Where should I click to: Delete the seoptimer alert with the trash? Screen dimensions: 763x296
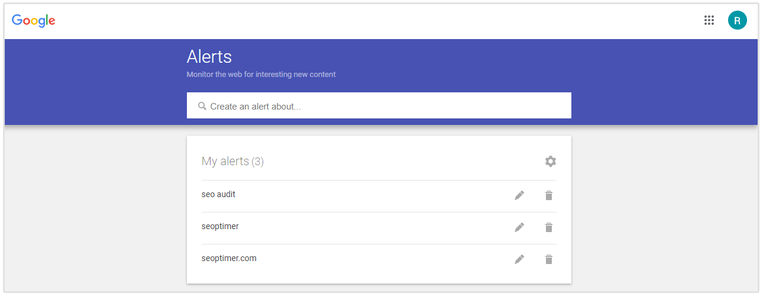pos(549,227)
